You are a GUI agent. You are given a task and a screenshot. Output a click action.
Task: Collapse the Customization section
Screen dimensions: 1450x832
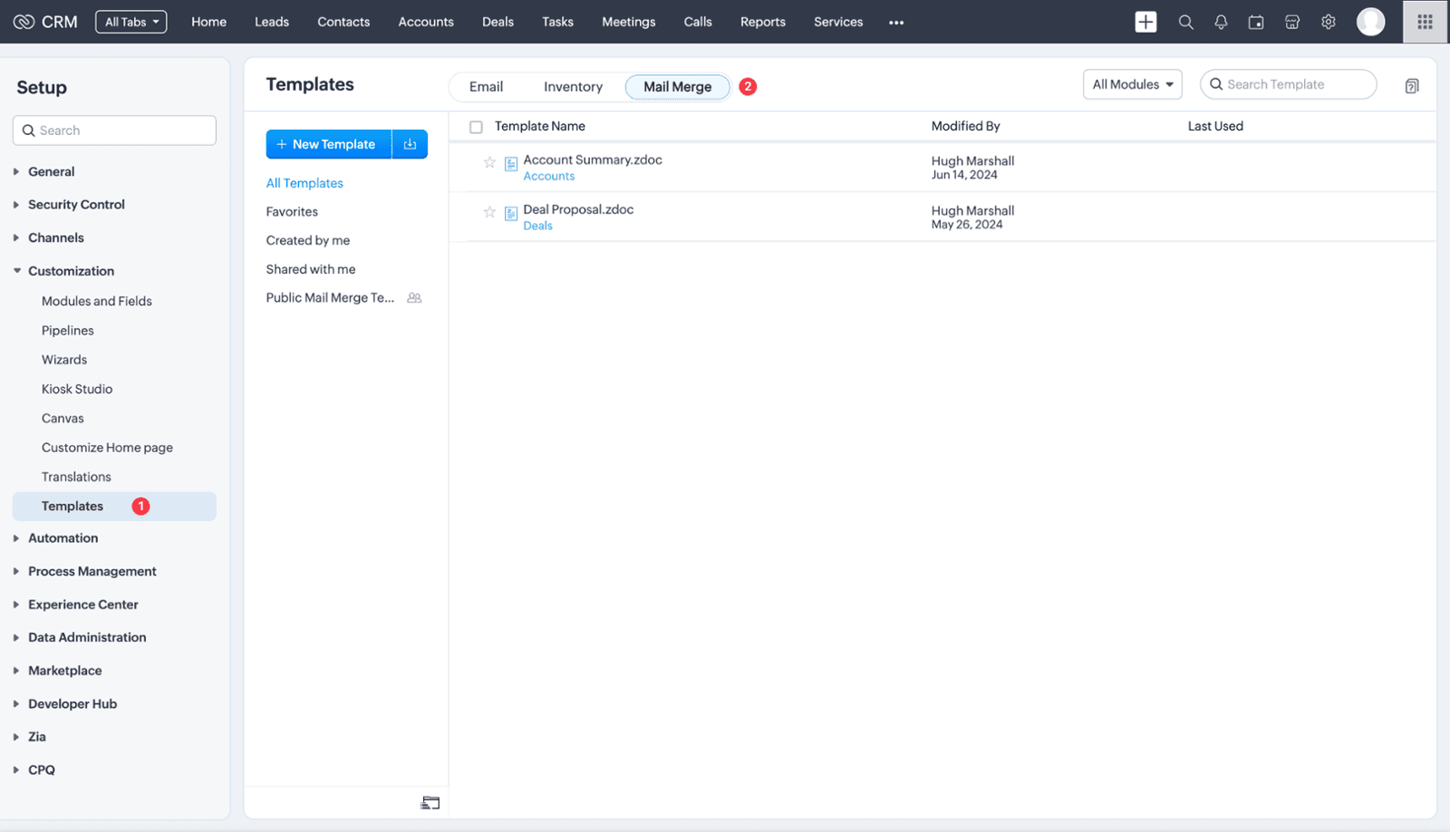click(x=71, y=271)
